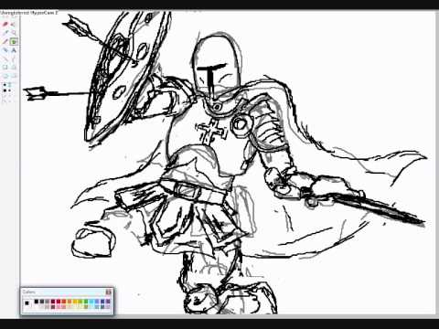
Task: Click the current foreground color indicator box
Action: 27,302
